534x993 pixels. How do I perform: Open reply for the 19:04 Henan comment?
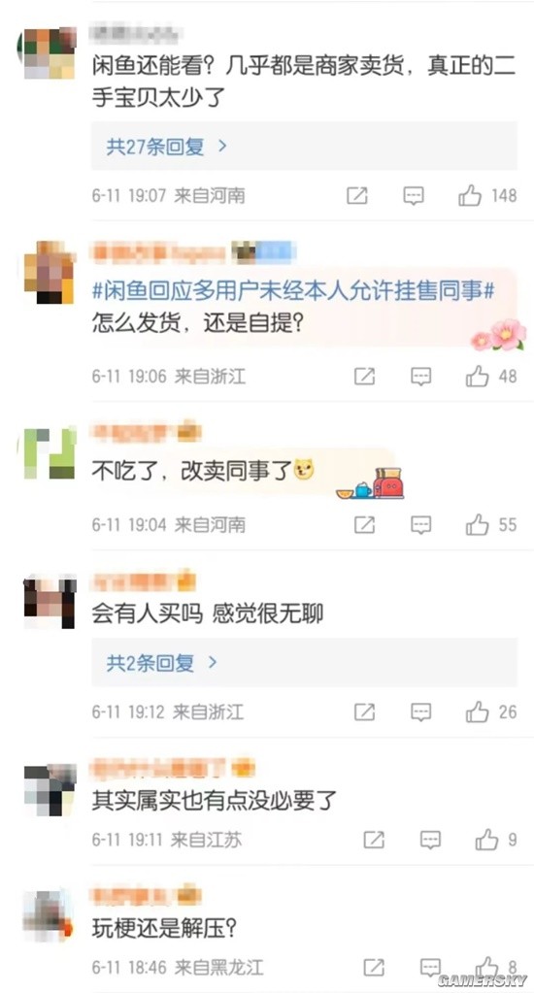click(x=421, y=524)
